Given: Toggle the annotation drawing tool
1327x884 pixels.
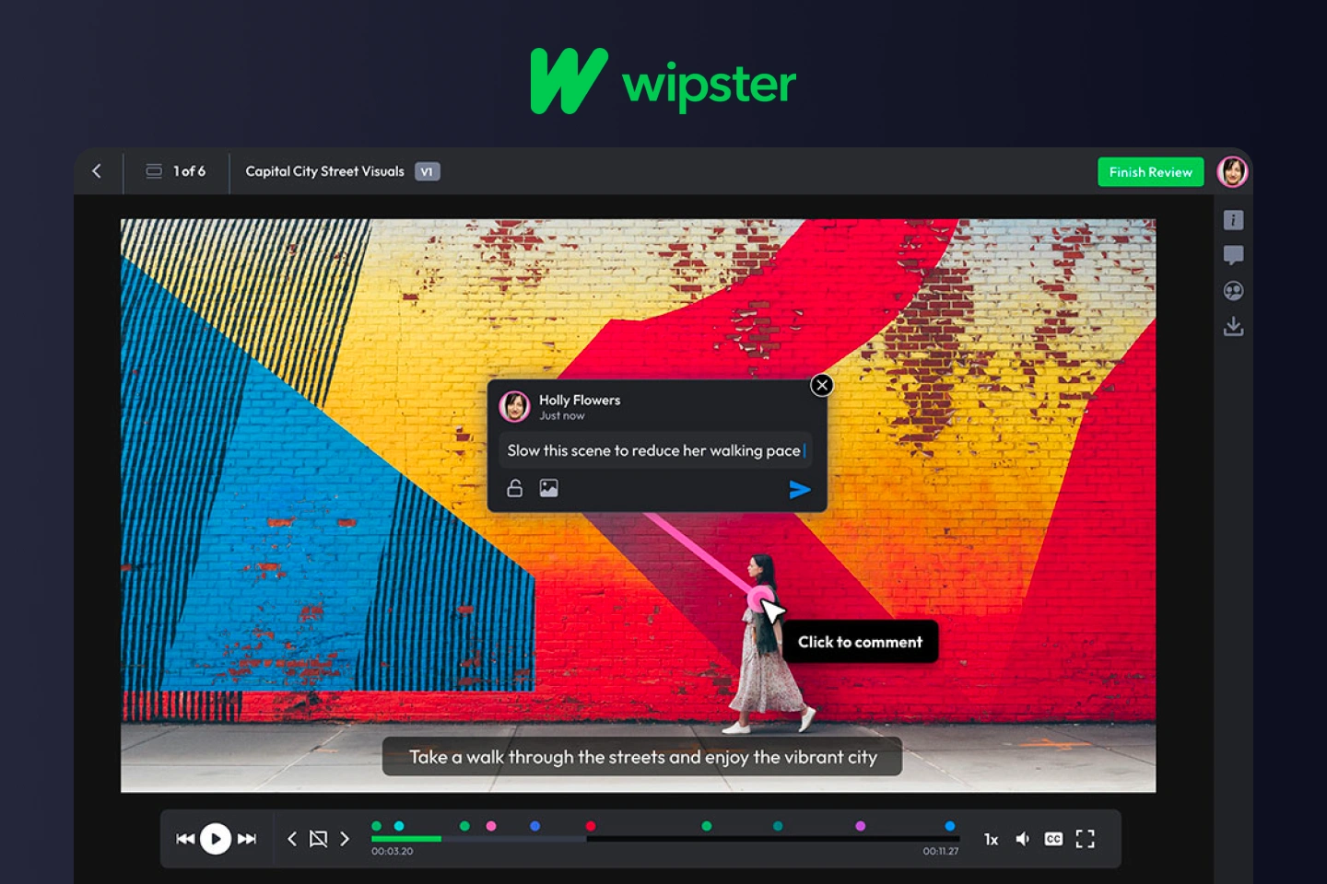Looking at the screenshot, I should point(318,839).
